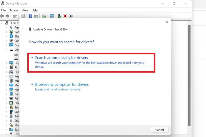The width and height of the screenshot is (206, 137).
Task: Open the Action menu
Action: [x=14, y=10]
